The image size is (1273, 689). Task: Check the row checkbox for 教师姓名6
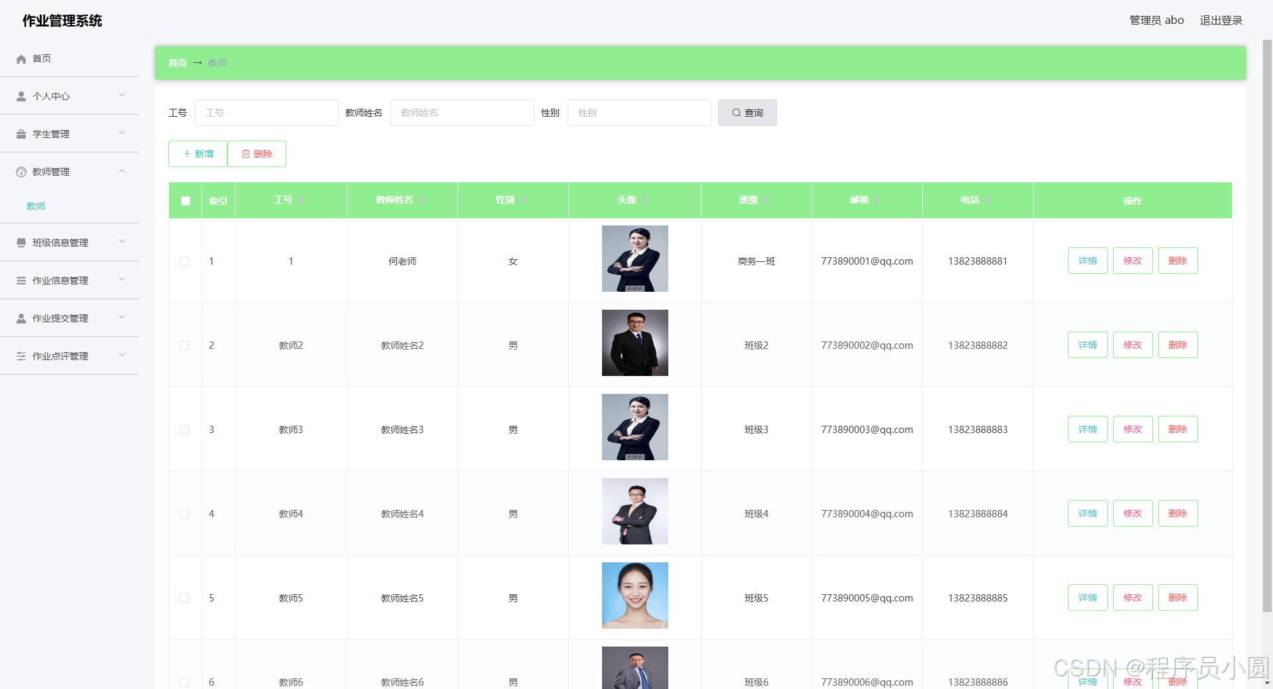(184, 682)
